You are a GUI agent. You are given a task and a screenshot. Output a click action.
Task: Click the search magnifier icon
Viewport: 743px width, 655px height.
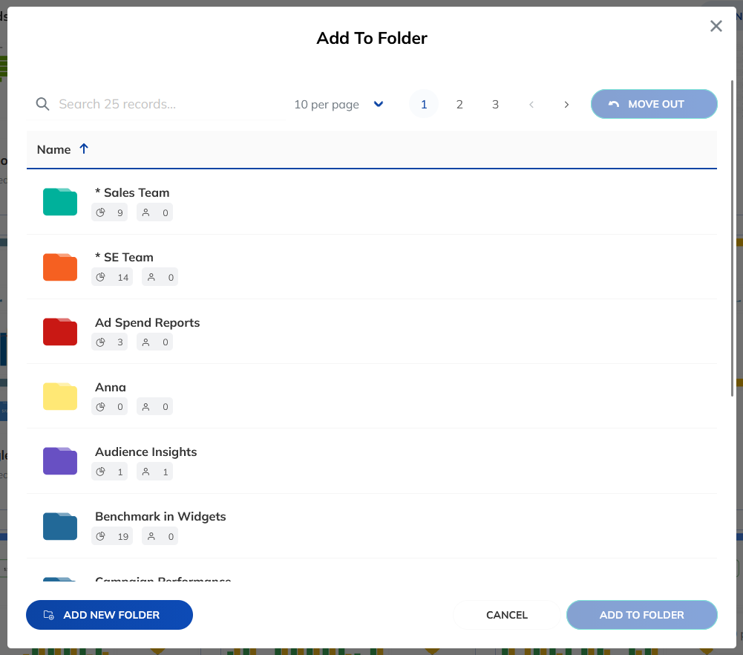42,104
